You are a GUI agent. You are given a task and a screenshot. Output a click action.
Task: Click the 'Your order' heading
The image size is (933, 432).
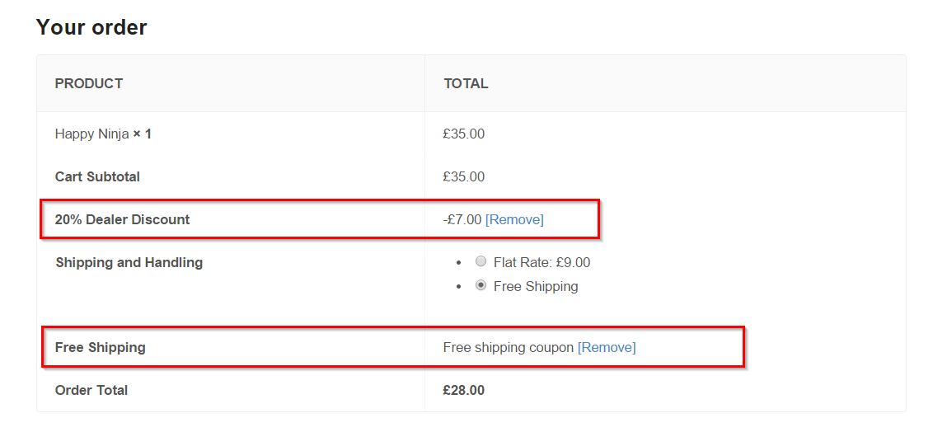click(x=91, y=26)
